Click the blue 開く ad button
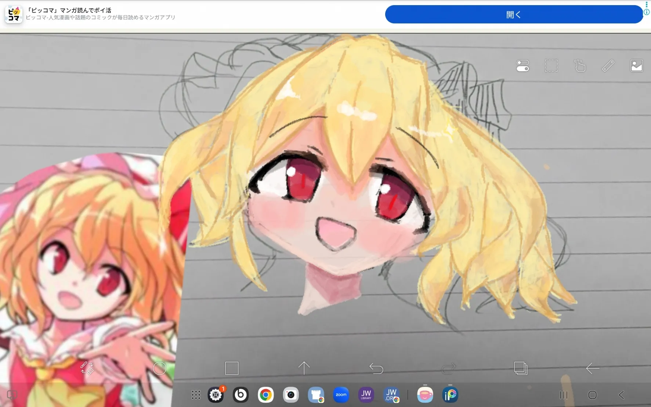Viewport: 651px width, 407px height. [514, 15]
